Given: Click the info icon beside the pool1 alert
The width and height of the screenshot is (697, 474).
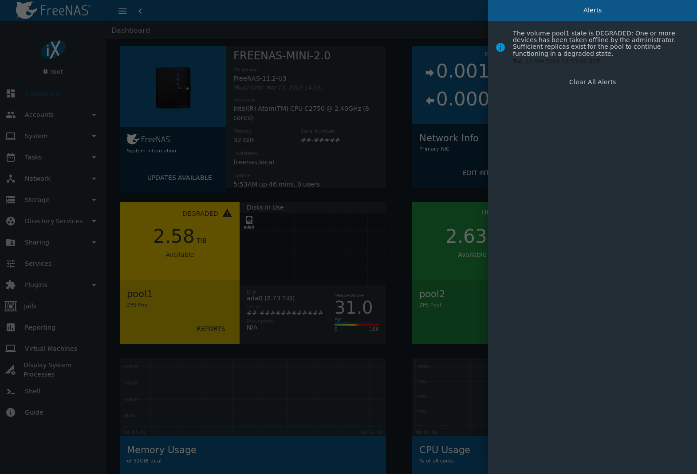Looking at the screenshot, I should [500, 47].
